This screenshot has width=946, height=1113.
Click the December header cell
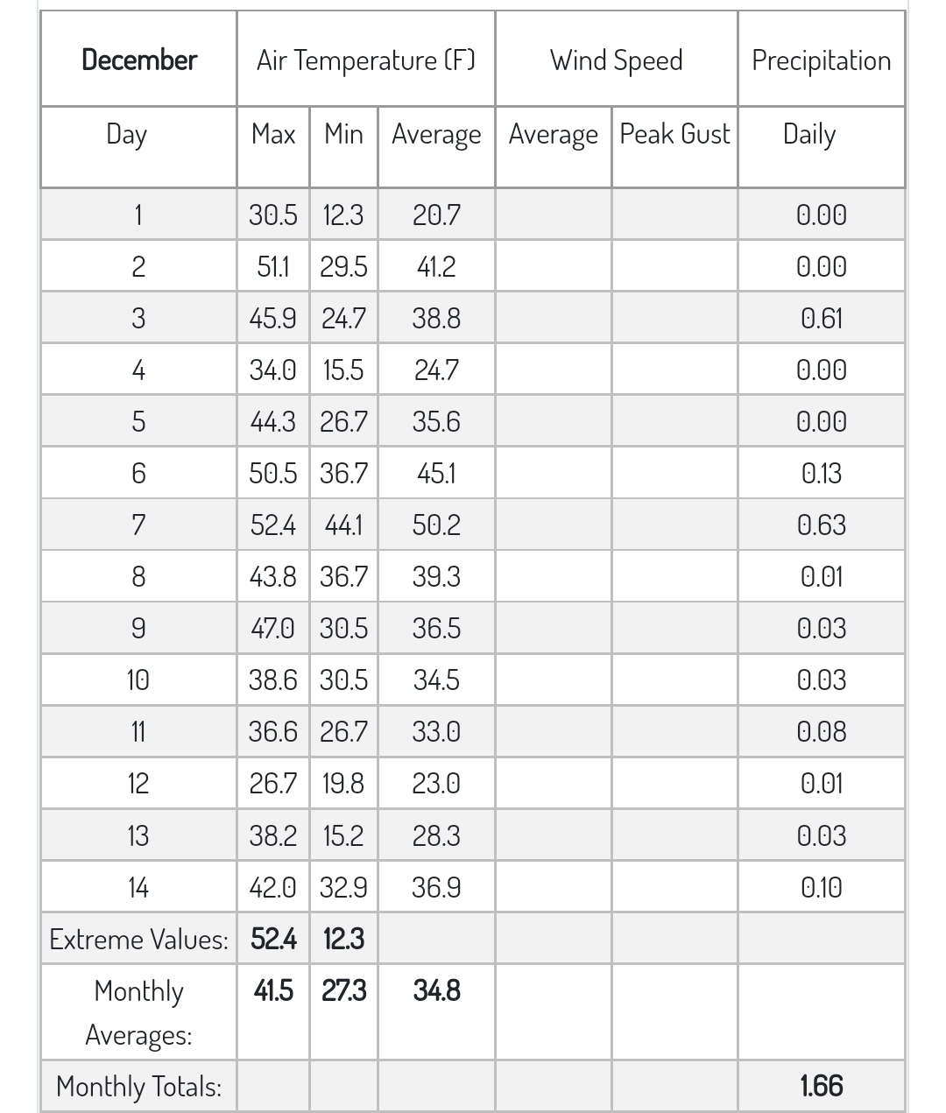[138, 60]
